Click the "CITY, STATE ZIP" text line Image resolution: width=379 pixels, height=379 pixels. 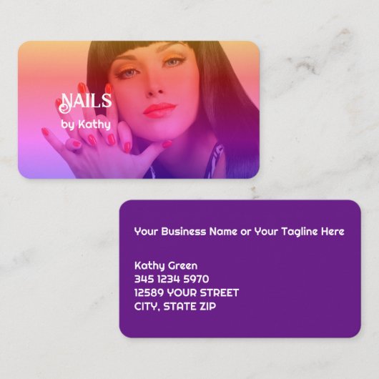[175, 307]
